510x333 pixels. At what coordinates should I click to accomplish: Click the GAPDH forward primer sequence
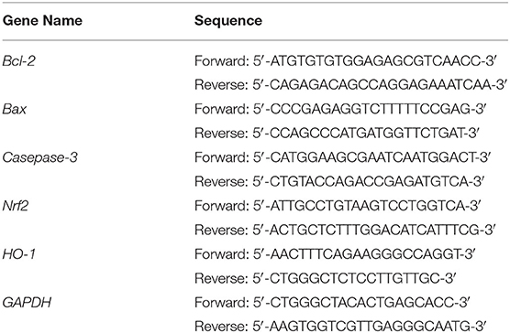(x=332, y=303)
